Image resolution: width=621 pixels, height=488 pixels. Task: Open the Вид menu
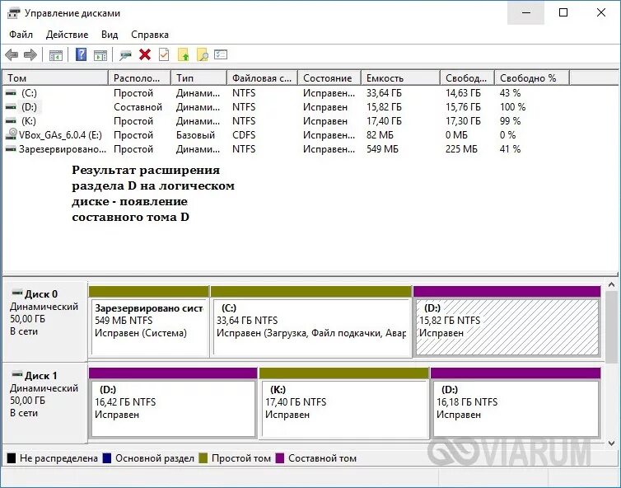(x=110, y=35)
